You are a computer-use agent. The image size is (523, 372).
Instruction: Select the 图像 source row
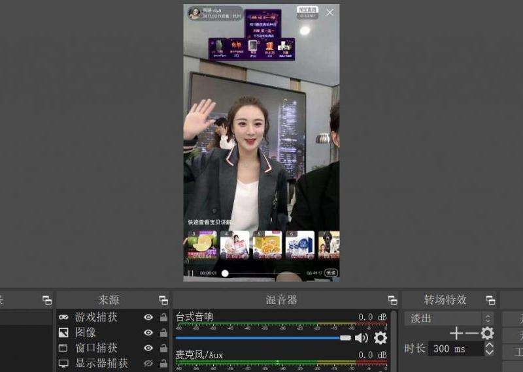point(112,332)
